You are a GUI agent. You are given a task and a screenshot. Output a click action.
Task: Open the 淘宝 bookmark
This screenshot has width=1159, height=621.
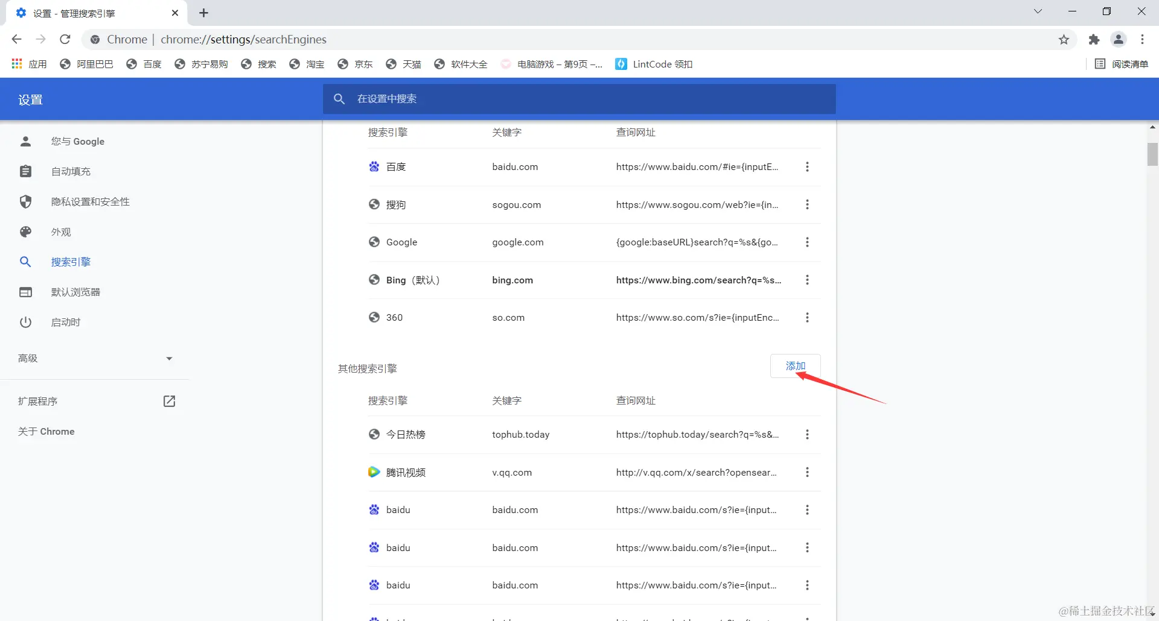pyautogui.click(x=307, y=64)
